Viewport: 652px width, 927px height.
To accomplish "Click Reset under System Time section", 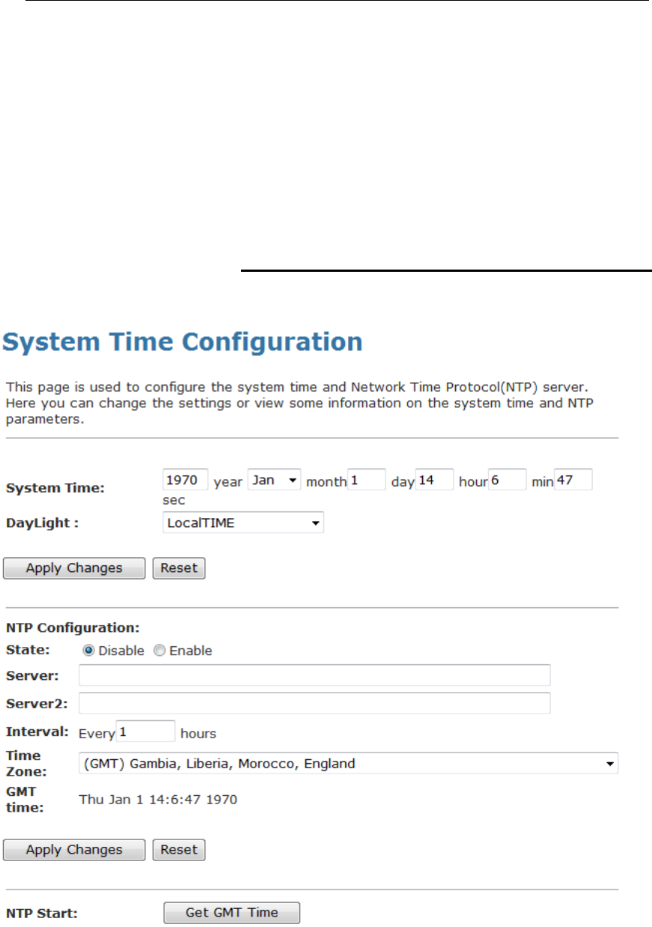I will [x=179, y=568].
